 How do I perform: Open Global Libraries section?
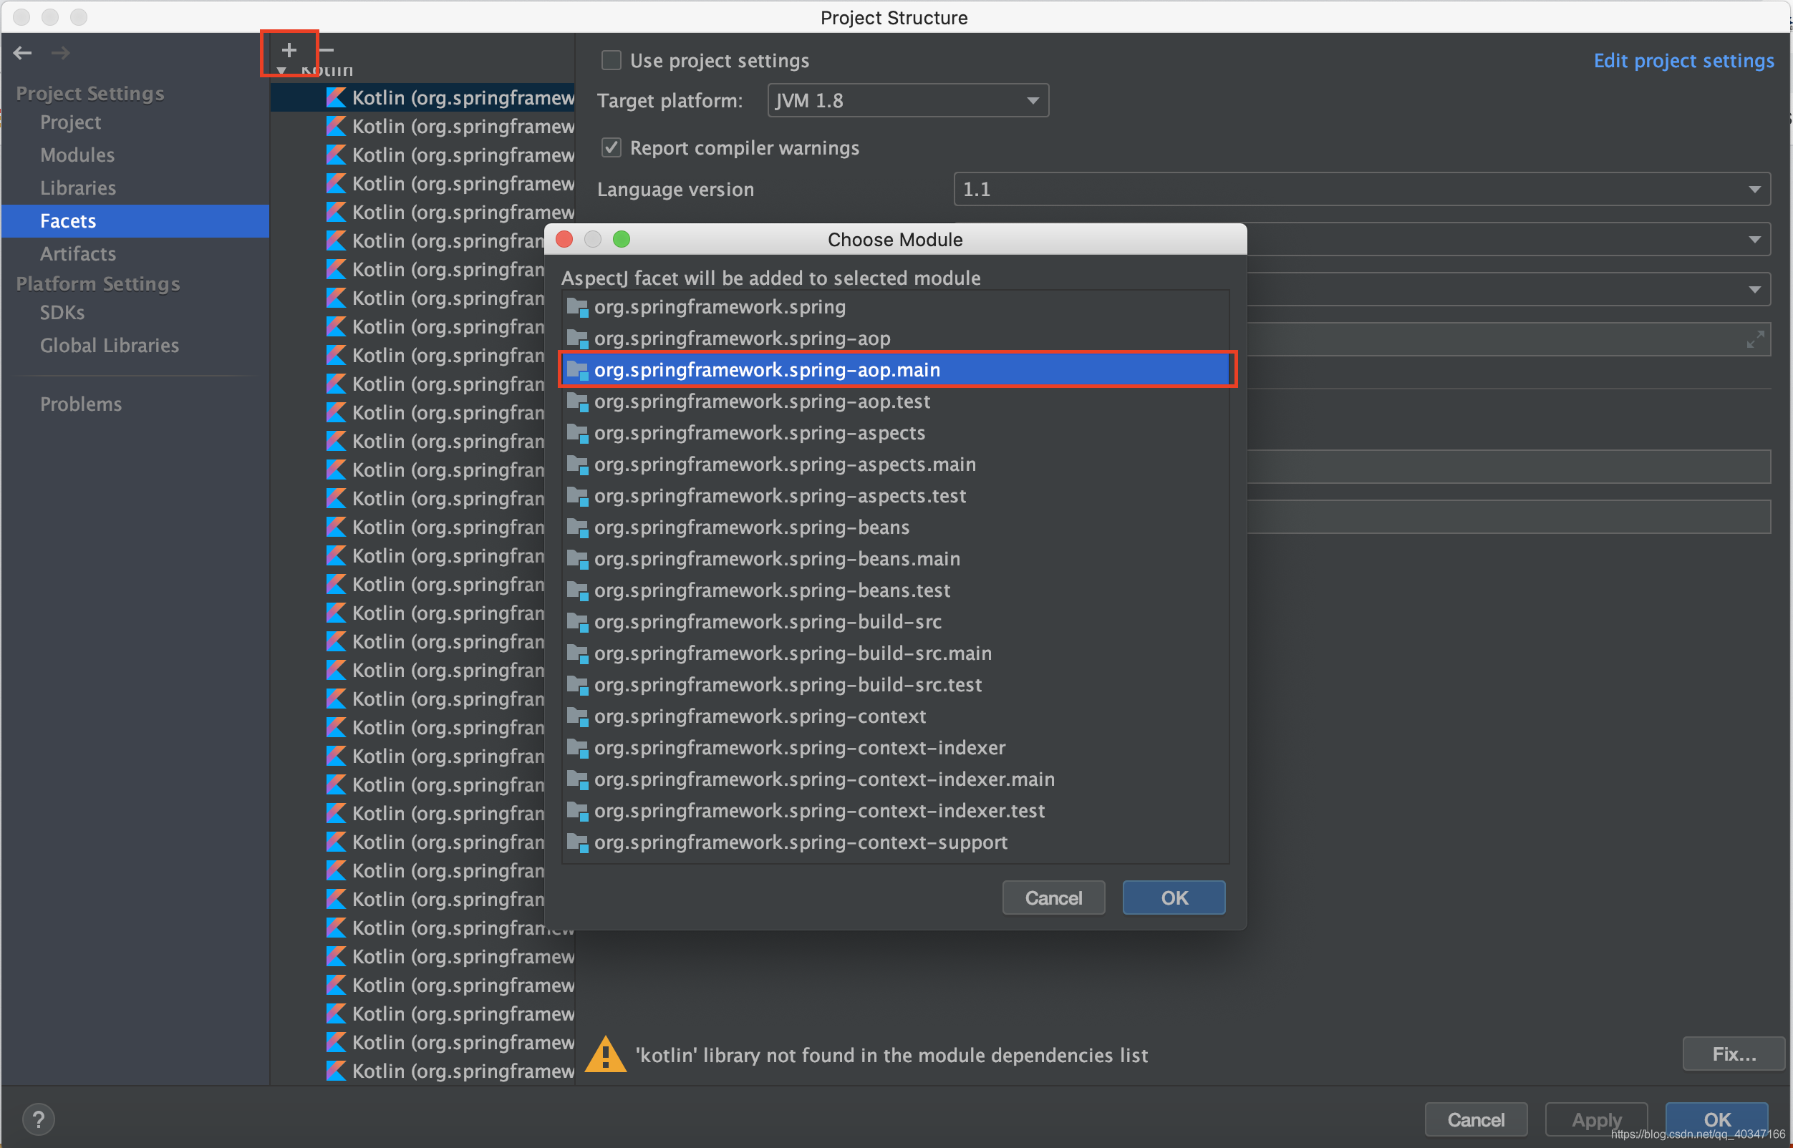(x=110, y=346)
